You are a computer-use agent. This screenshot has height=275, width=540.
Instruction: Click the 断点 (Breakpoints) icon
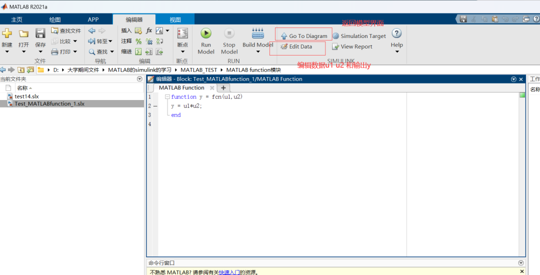point(182,33)
